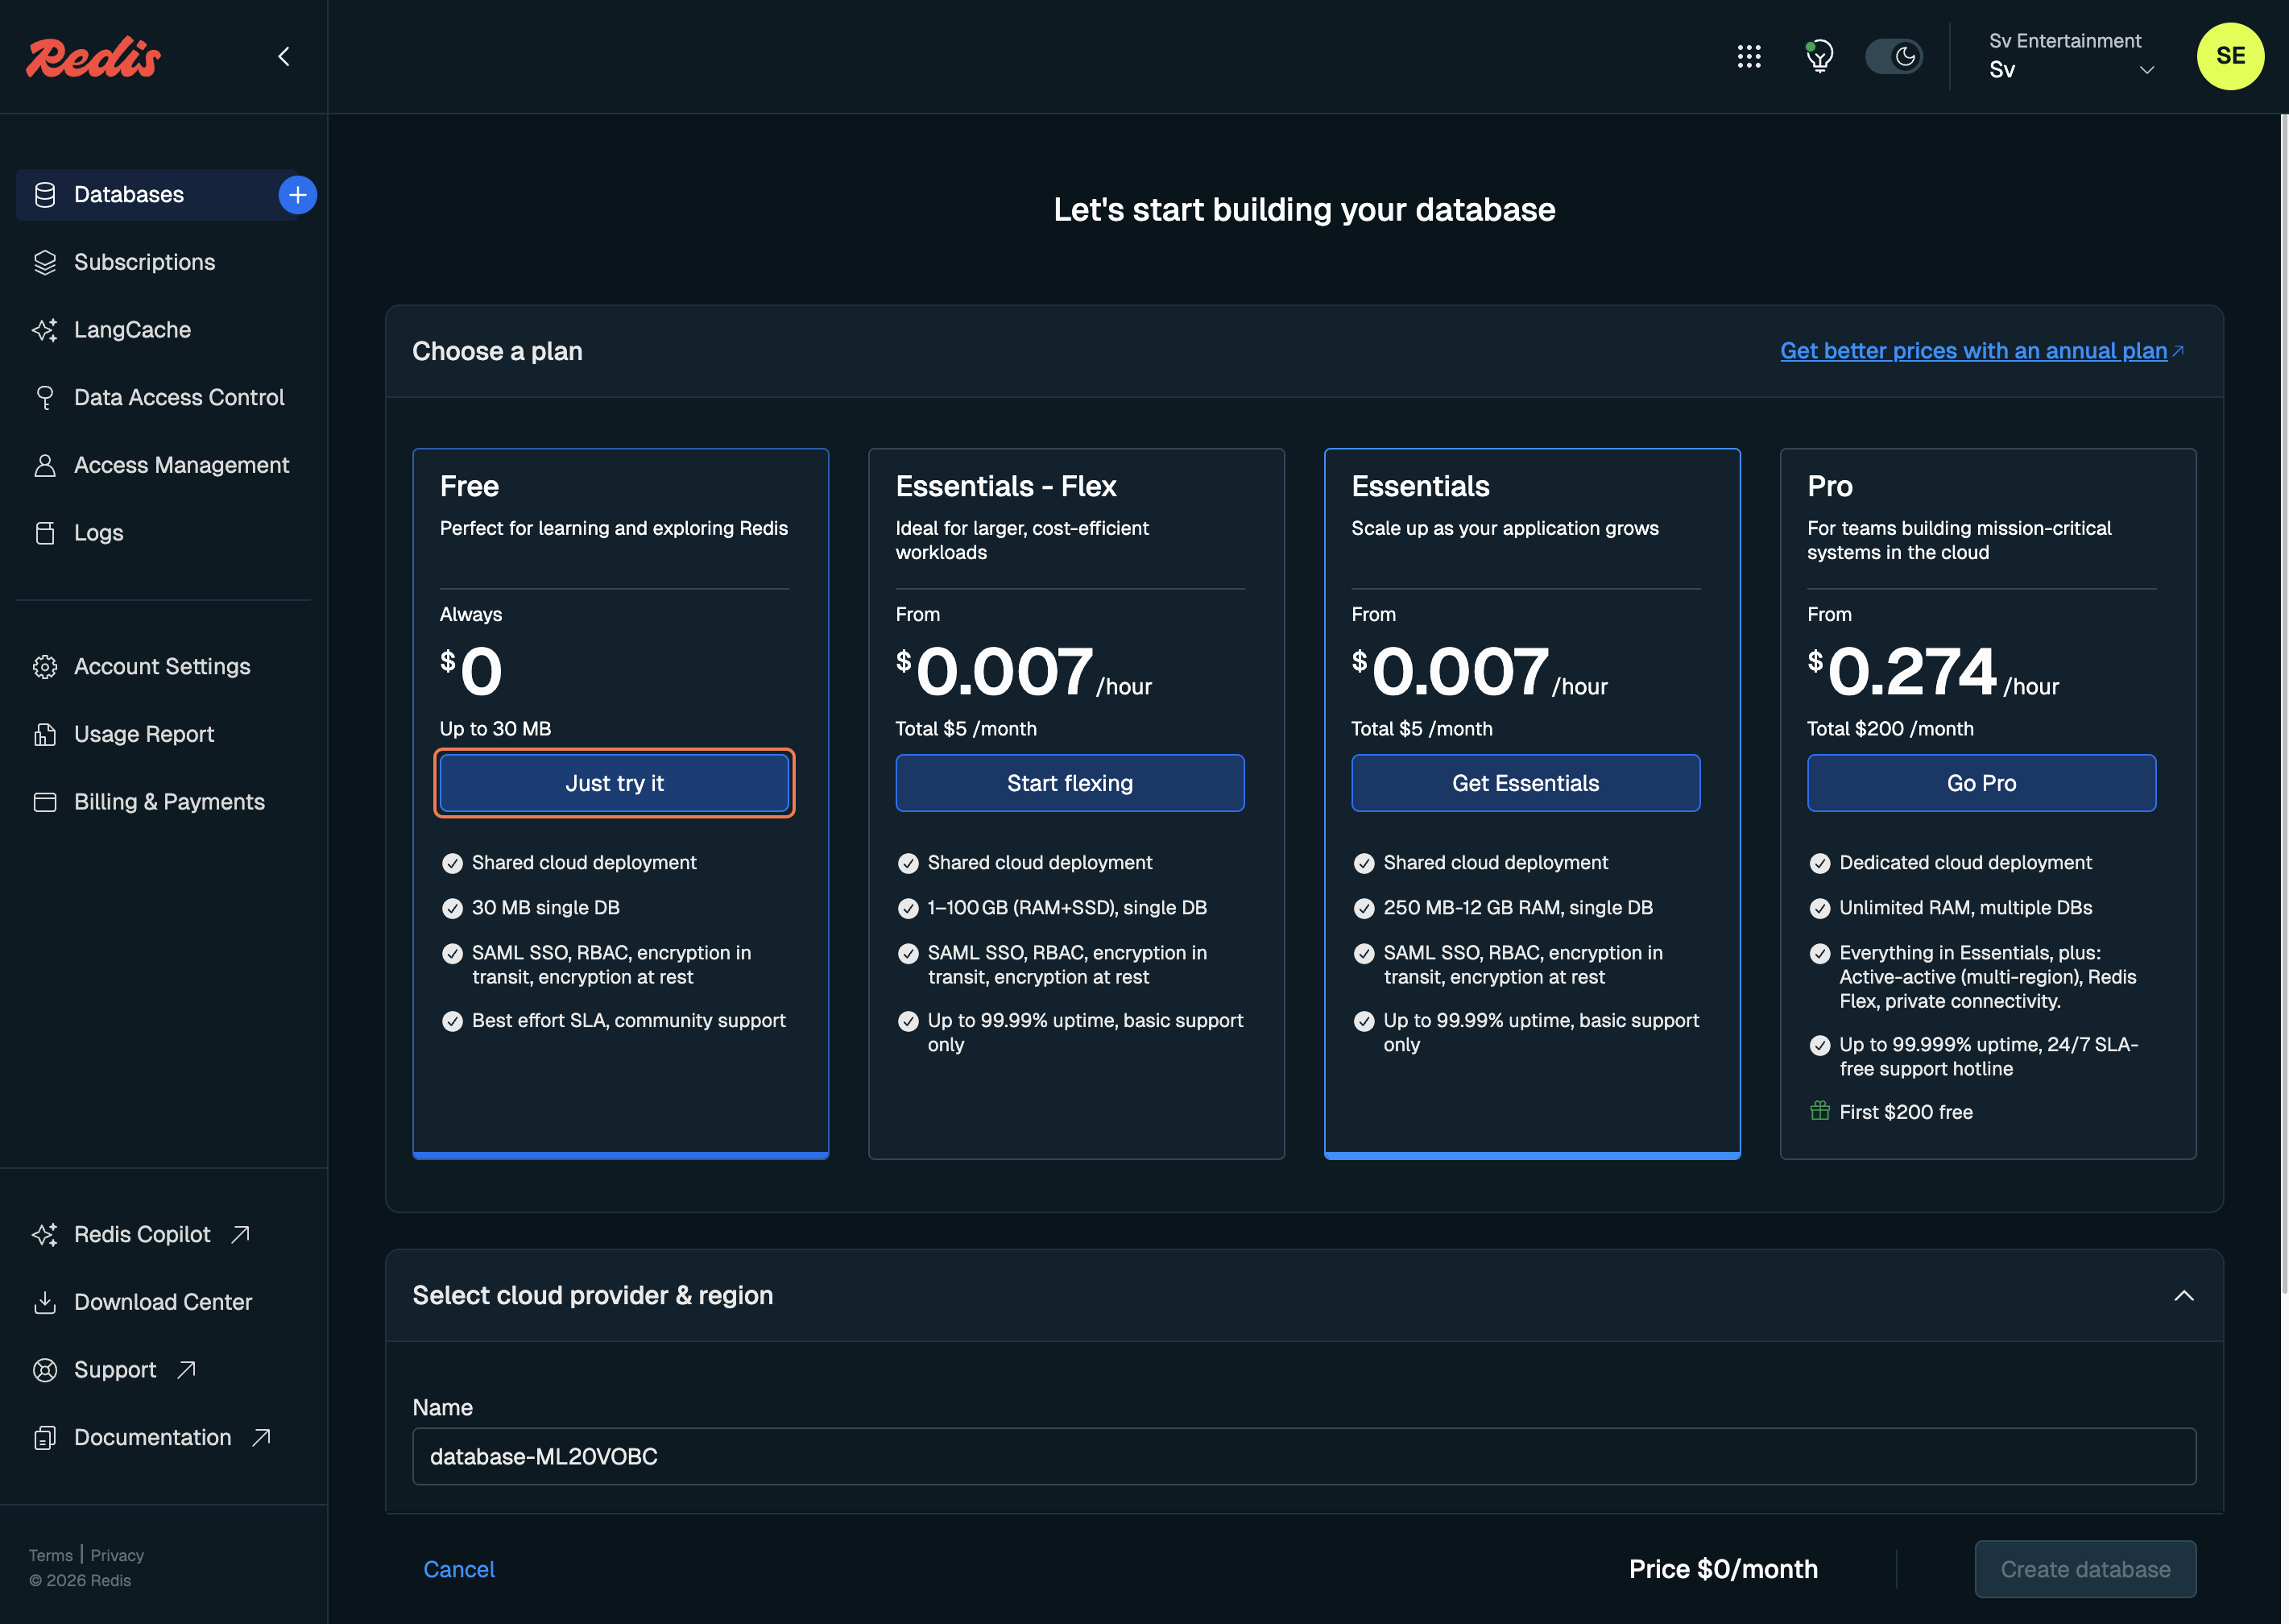Click the Just try it button
Image resolution: width=2289 pixels, height=1624 pixels.
[x=614, y=783]
